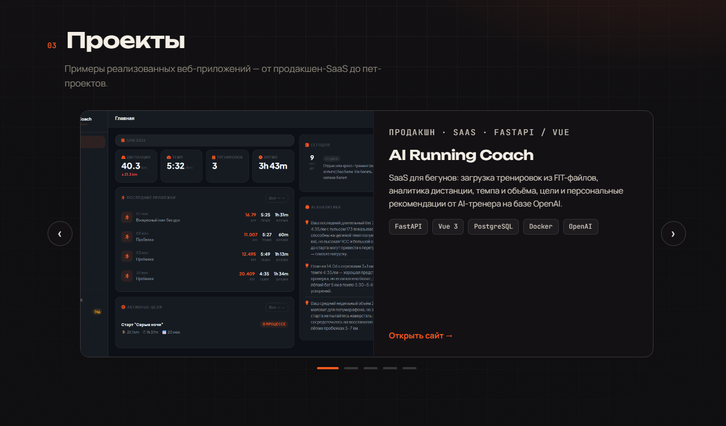The image size is (726, 426).
Task: Click the 16.79 km distance value
Action: [250, 215]
